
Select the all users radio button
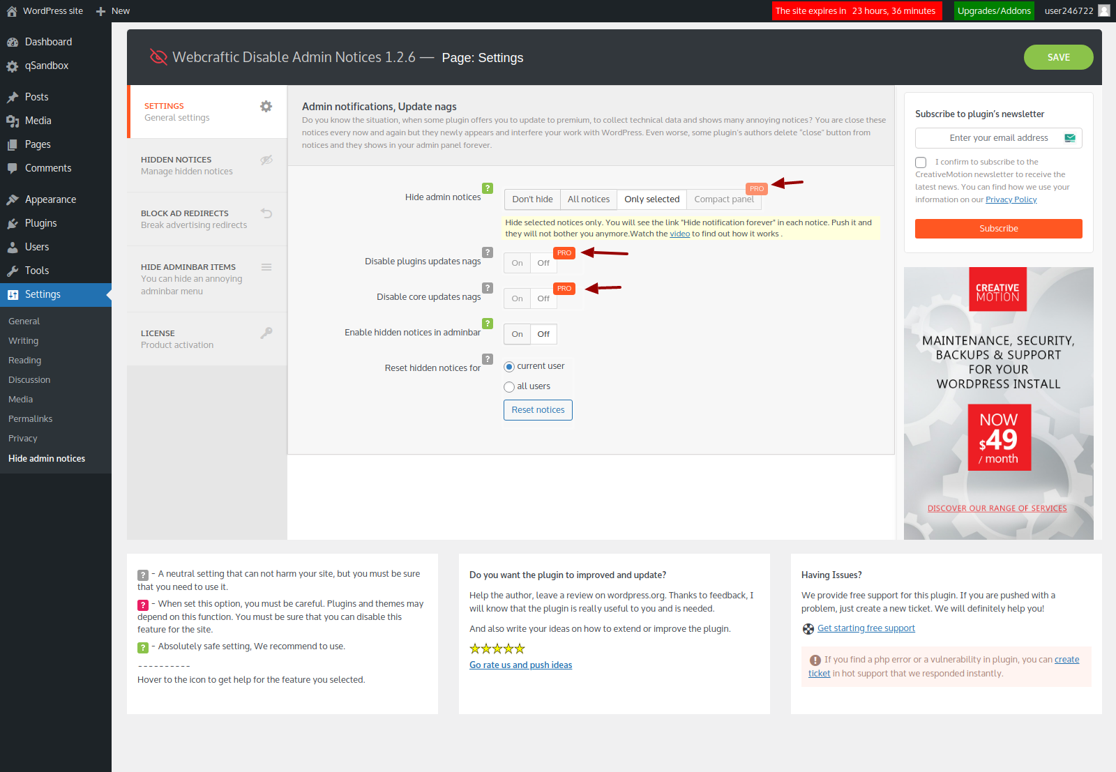click(509, 386)
